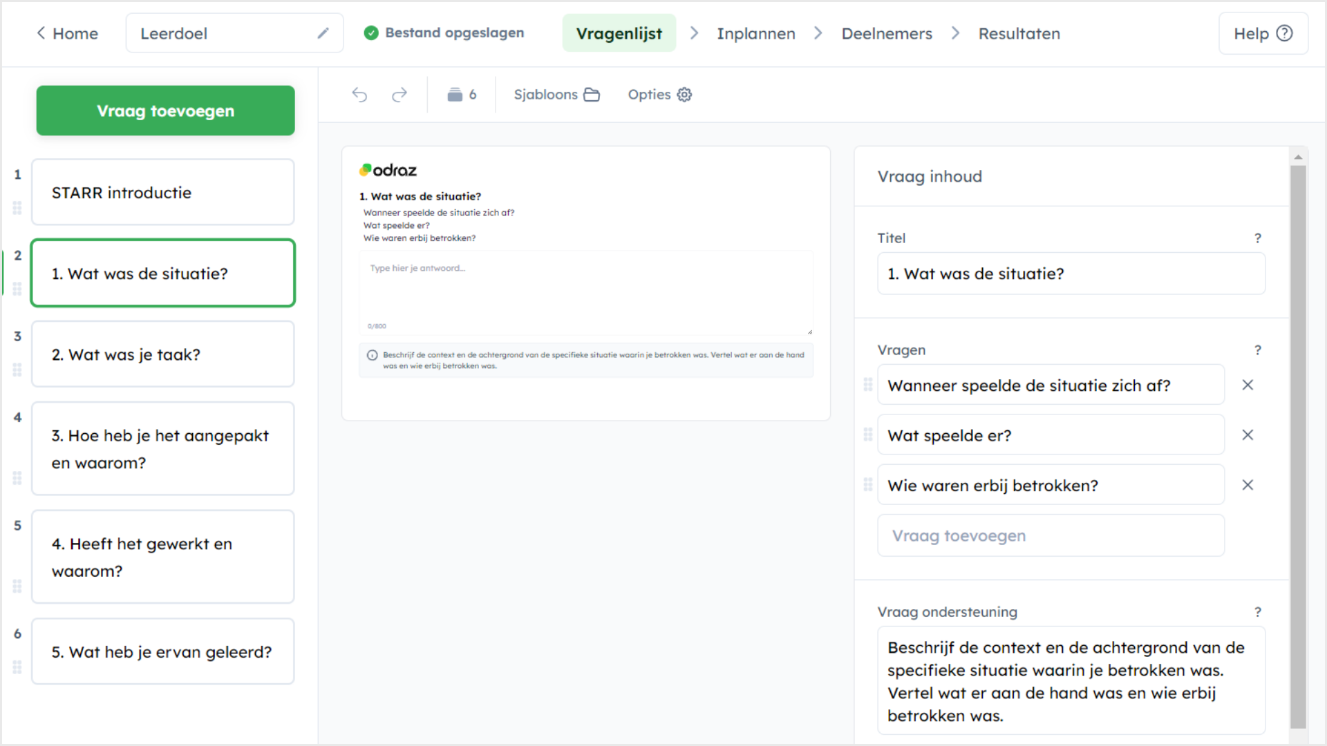This screenshot has width=1327, height=746.
Task: Click the preview answer text area
Action: [586, 293]
